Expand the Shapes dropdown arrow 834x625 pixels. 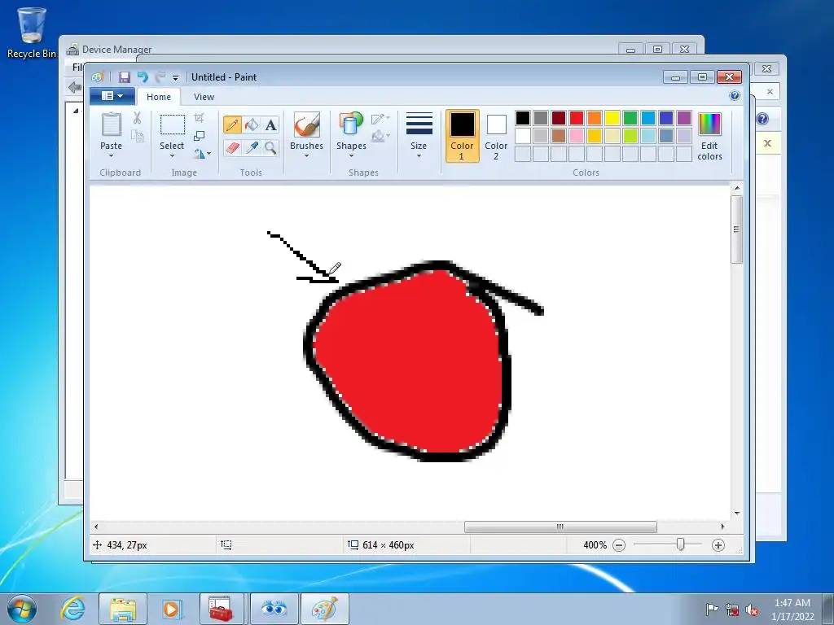[x=351, y=155]
